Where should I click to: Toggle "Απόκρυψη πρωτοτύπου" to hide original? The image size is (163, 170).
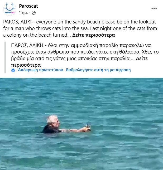coord(40,70)
